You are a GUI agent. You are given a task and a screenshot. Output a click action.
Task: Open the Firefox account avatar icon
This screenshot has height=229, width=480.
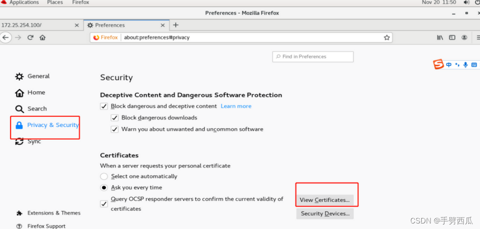(464, 38)
